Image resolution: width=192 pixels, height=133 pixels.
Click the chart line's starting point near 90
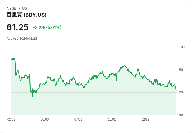pyautogui.click(x=11, y=59)
